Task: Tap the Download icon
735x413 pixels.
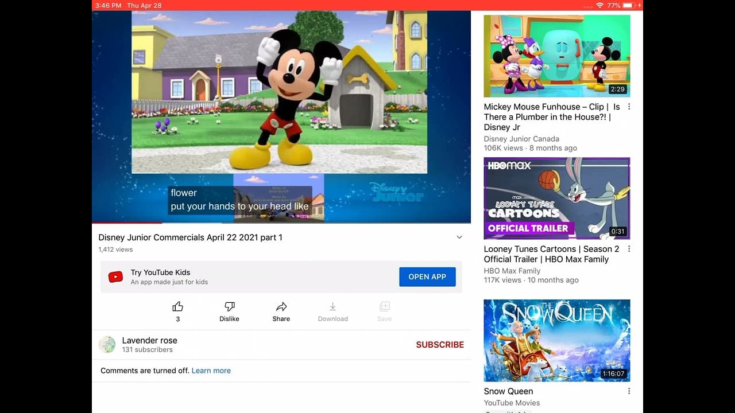Action: (332, 306)
